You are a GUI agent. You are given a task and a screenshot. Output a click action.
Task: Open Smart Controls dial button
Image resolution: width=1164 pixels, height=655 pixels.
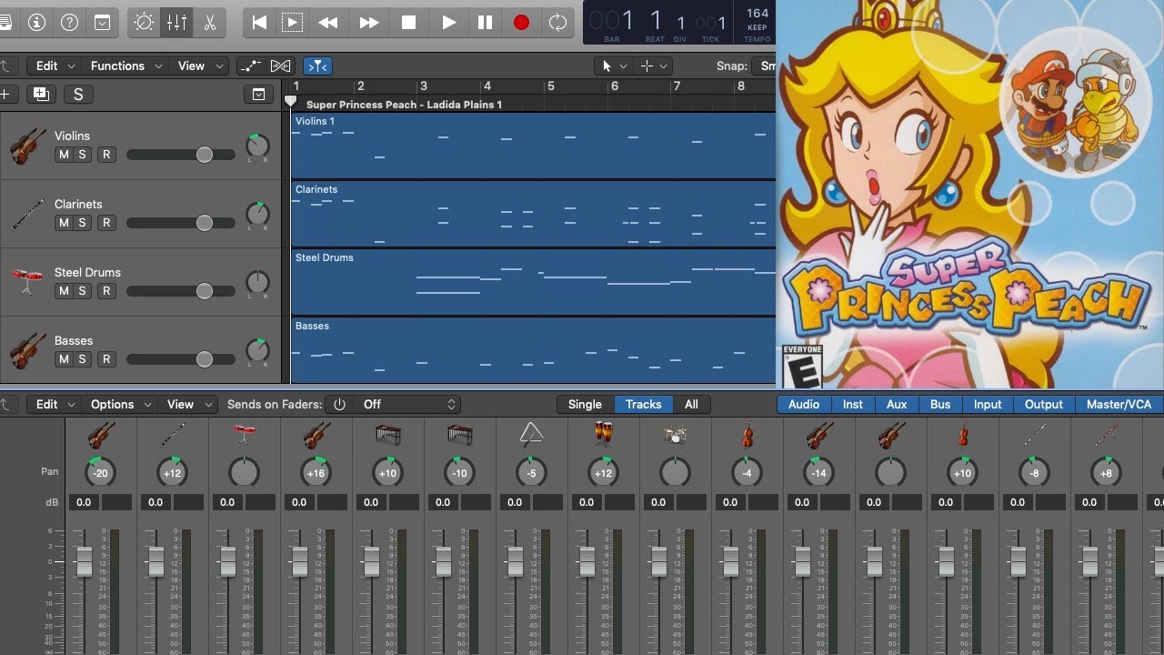point(144,23)
